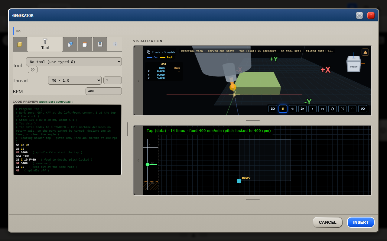387x241 pixels.
Task: Collapse the 3D viewer left side chevron
Action: (138, 81)
